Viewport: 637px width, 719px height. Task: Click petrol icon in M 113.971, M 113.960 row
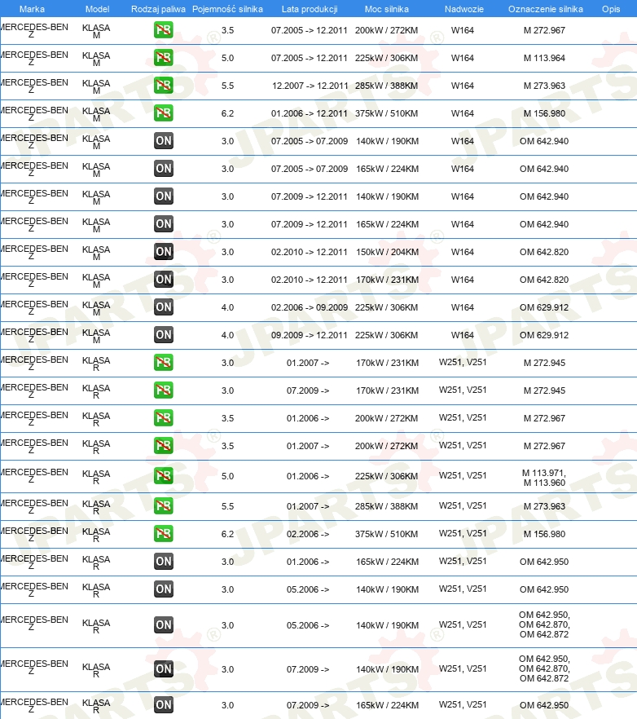pos(164,475)
